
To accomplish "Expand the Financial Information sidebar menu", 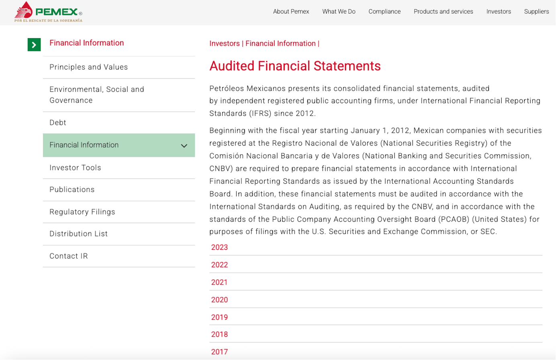I will pos(84,145).
